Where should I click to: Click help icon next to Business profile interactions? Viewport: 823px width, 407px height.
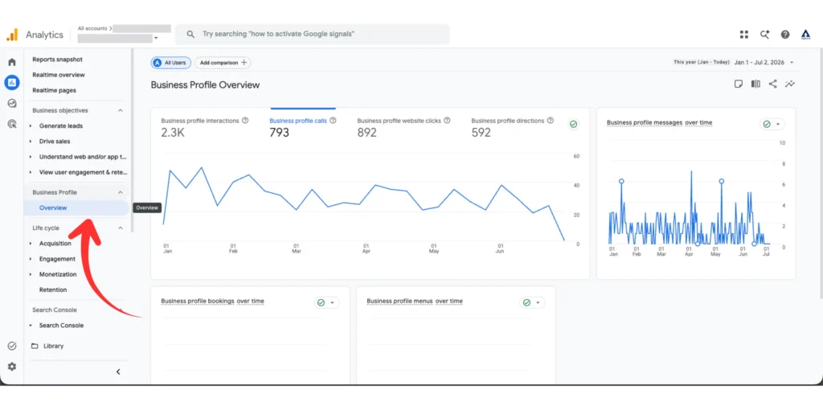click(x=244, y=121)
